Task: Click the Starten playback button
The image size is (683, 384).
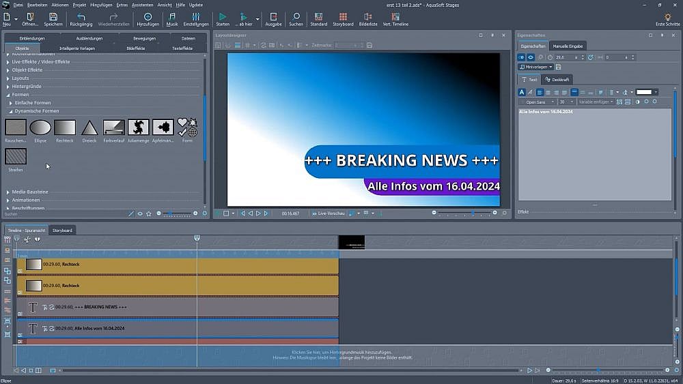Action: click(x=223, y=16)
